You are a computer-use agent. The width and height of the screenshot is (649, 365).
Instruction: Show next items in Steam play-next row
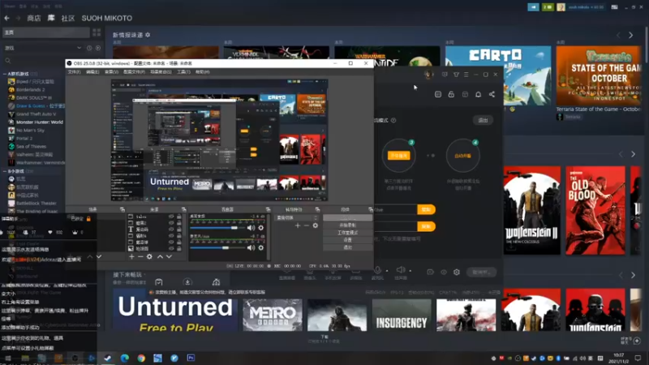coord(634,275)
